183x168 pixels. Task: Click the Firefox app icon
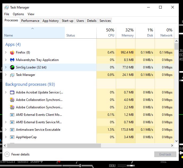tap(12, 52)
